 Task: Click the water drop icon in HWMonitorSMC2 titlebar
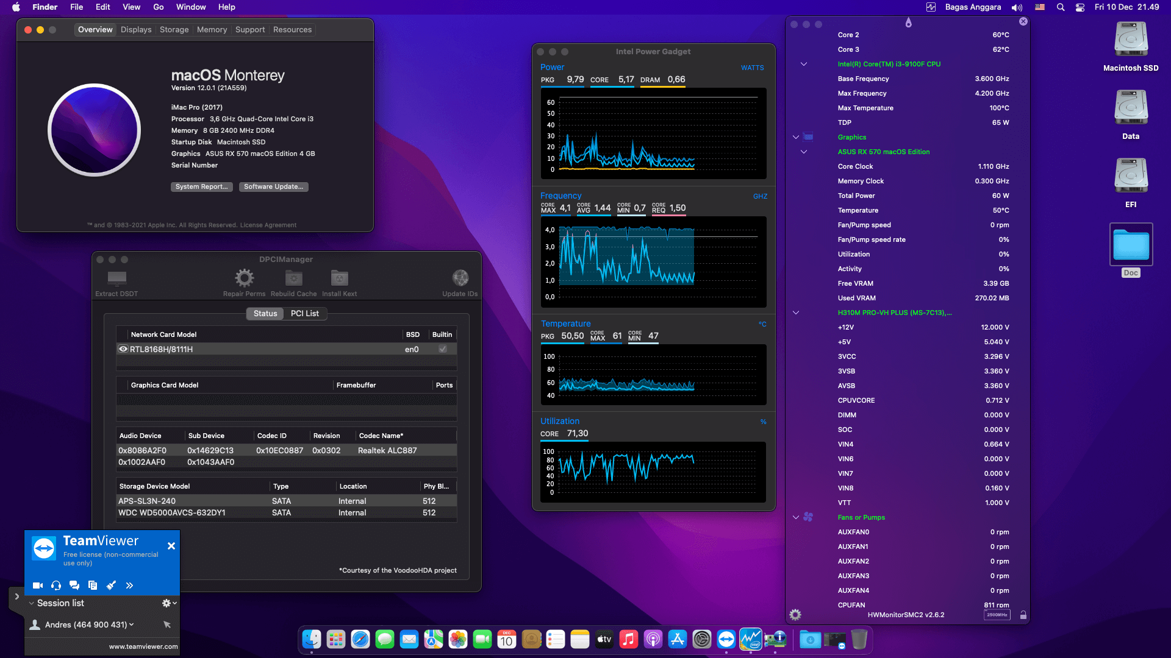[x=908, y=23]
